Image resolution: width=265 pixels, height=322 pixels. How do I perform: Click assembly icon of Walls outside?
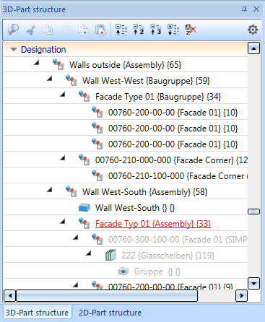tap(58, 64)
